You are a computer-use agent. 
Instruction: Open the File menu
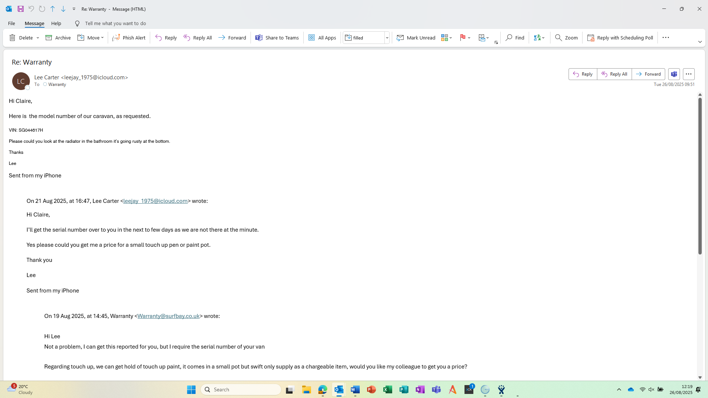(11, 23)
